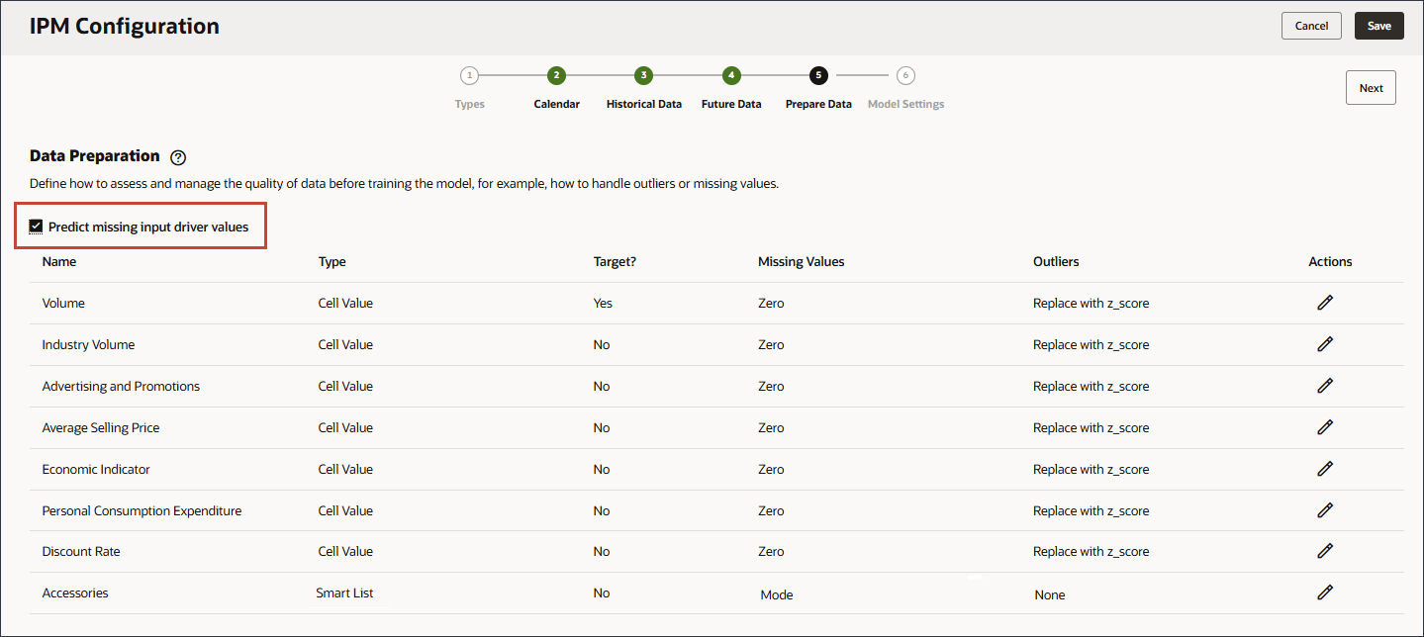Click edit pencil for Discount Rate
The width and height of the screenshot is (1424, 637).
[1325, 551]
